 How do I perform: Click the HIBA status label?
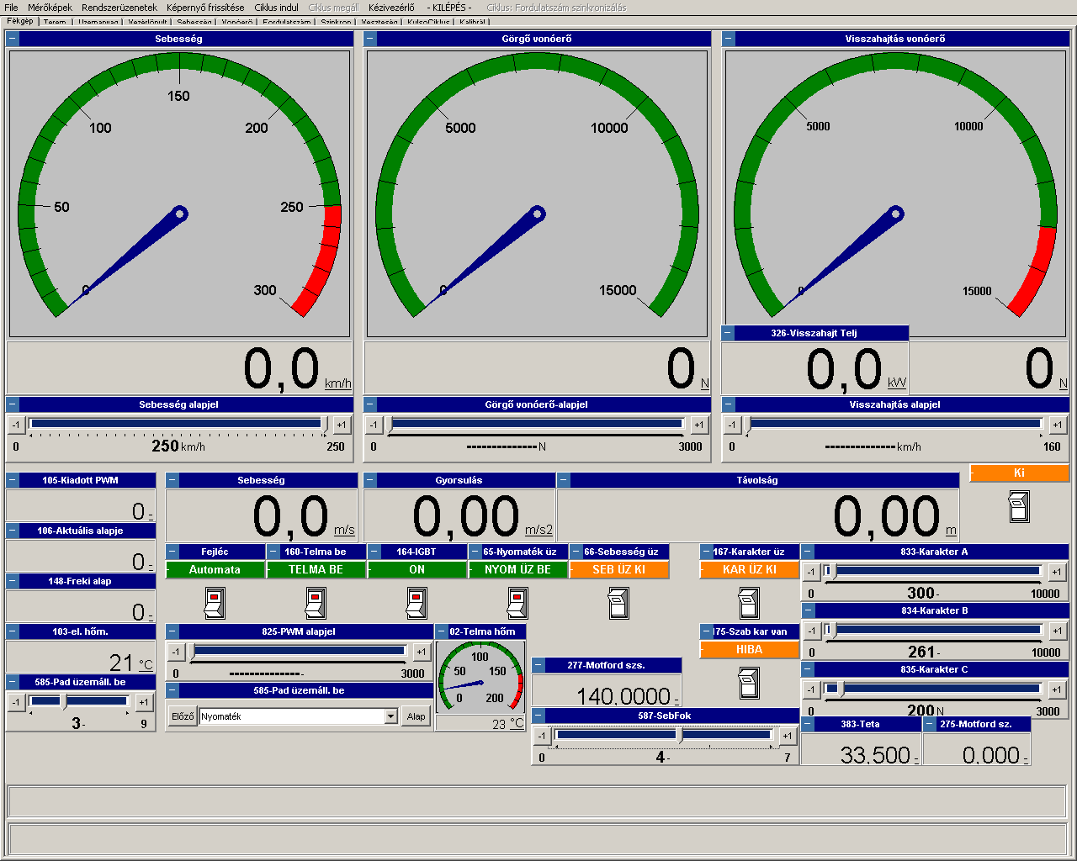point(749,649)
